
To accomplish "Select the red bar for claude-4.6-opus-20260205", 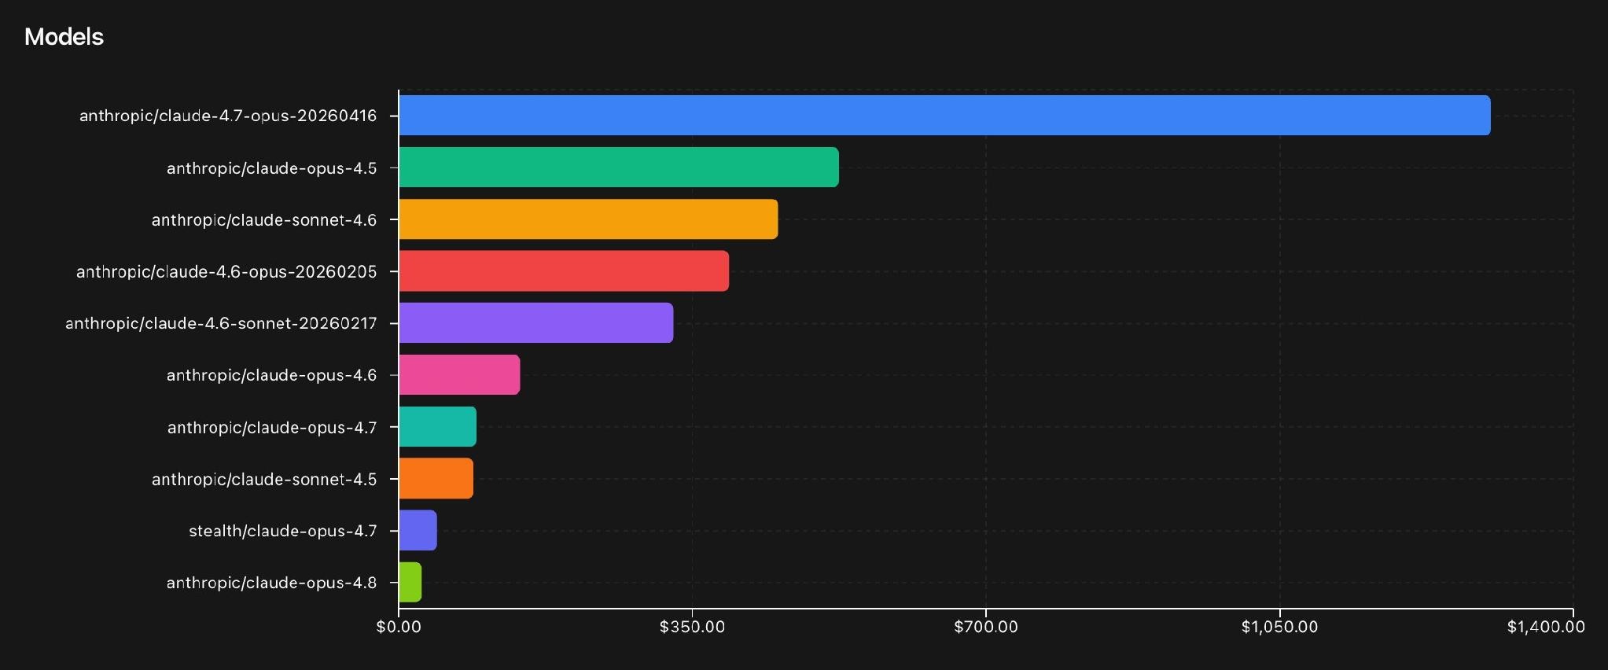I will tap(564, 271).
